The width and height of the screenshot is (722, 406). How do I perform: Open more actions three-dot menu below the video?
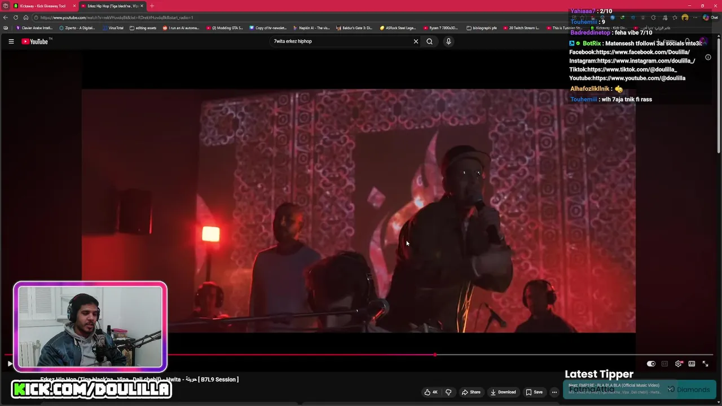click(554, 392)
